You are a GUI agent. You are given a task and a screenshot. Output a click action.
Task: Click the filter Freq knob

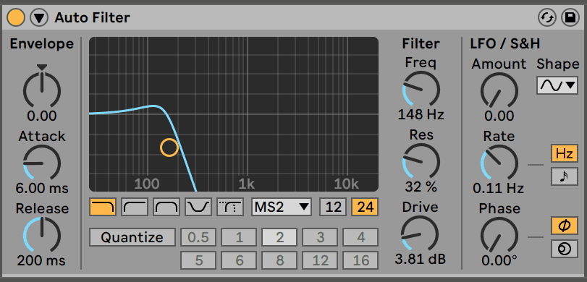(x=421, y=90)
